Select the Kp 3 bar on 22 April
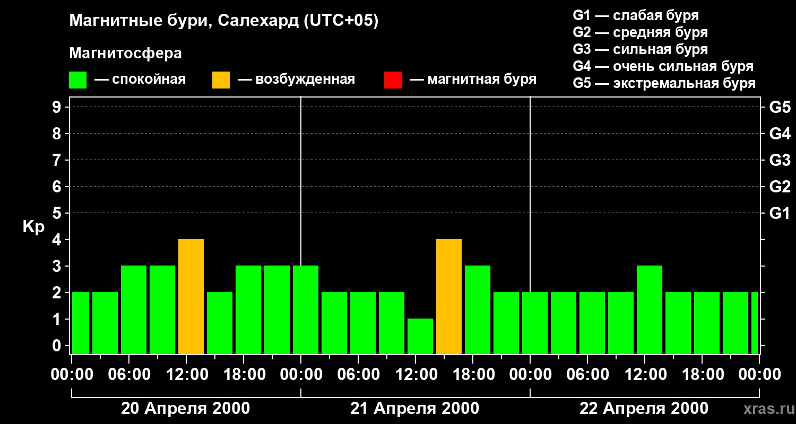 650,310
